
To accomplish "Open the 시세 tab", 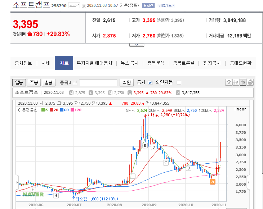I will coord(46,63).
